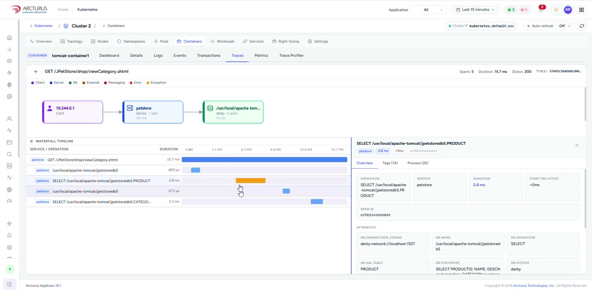Open the apps grid menu icon
Screen dimensions: 592x292
coord(581,10)
